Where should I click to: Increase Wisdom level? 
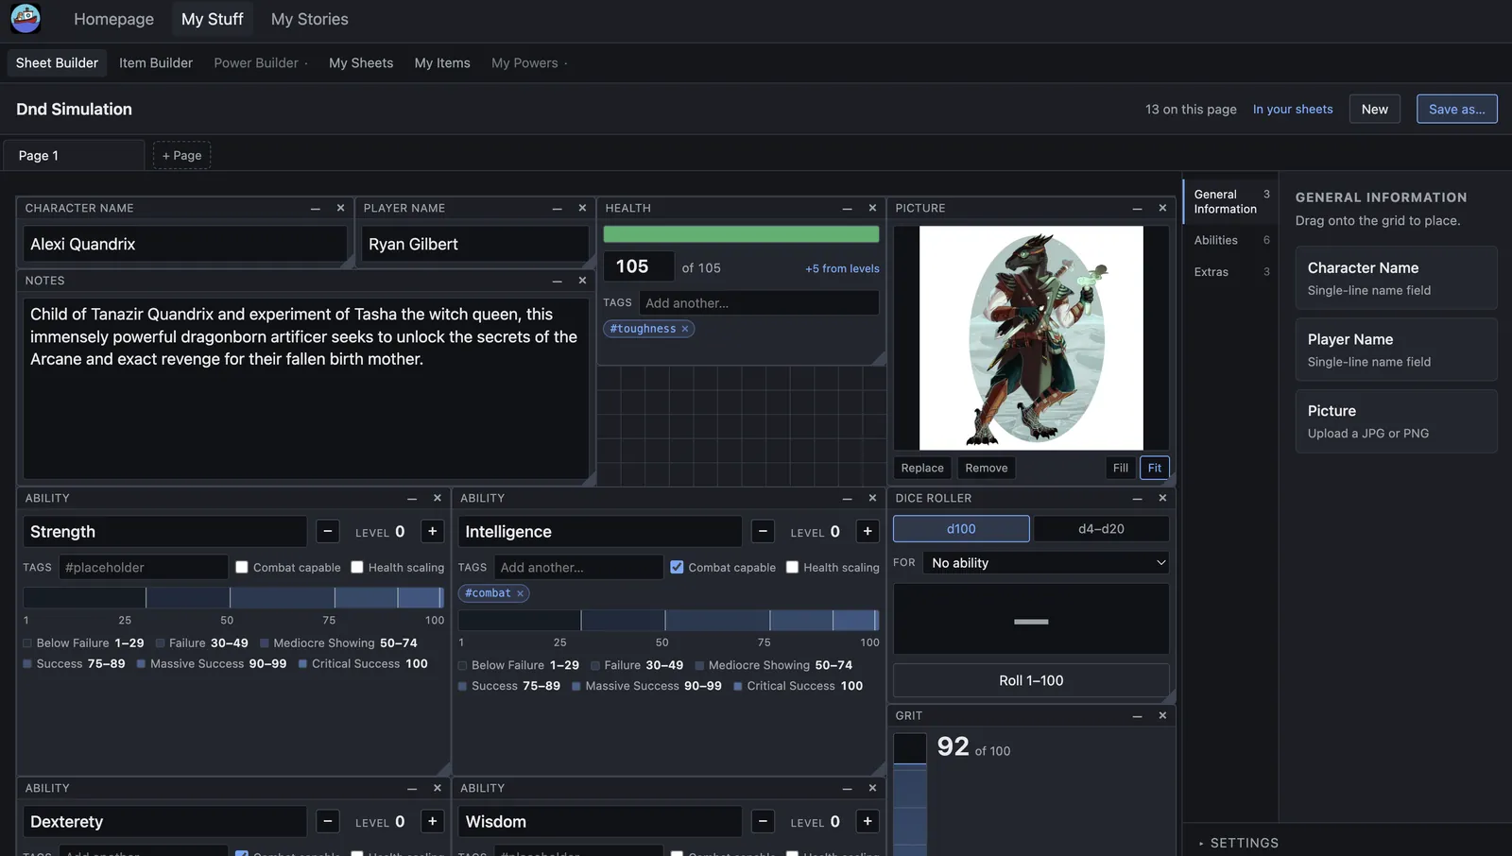click(x=868, y=821)
